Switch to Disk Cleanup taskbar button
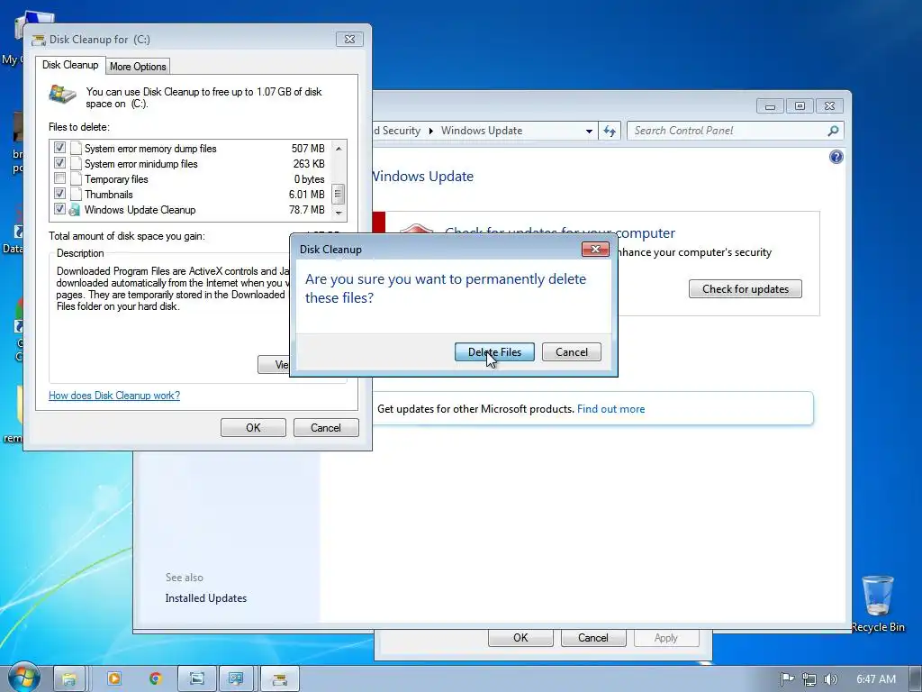The width and height of the screenshot is (922, 692). point(280,679)
